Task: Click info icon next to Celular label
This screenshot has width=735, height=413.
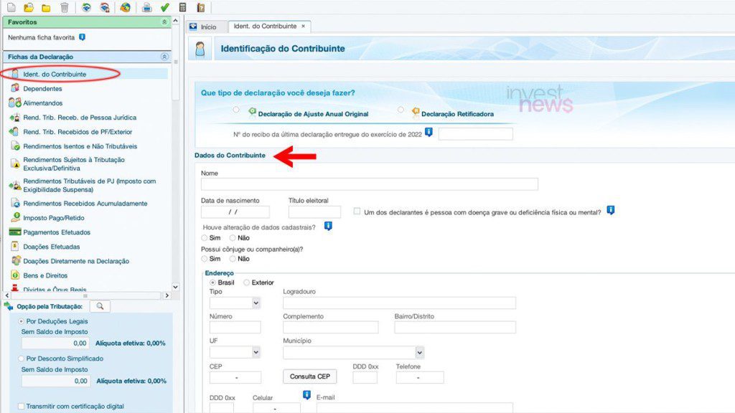Action: coord(306,395)
